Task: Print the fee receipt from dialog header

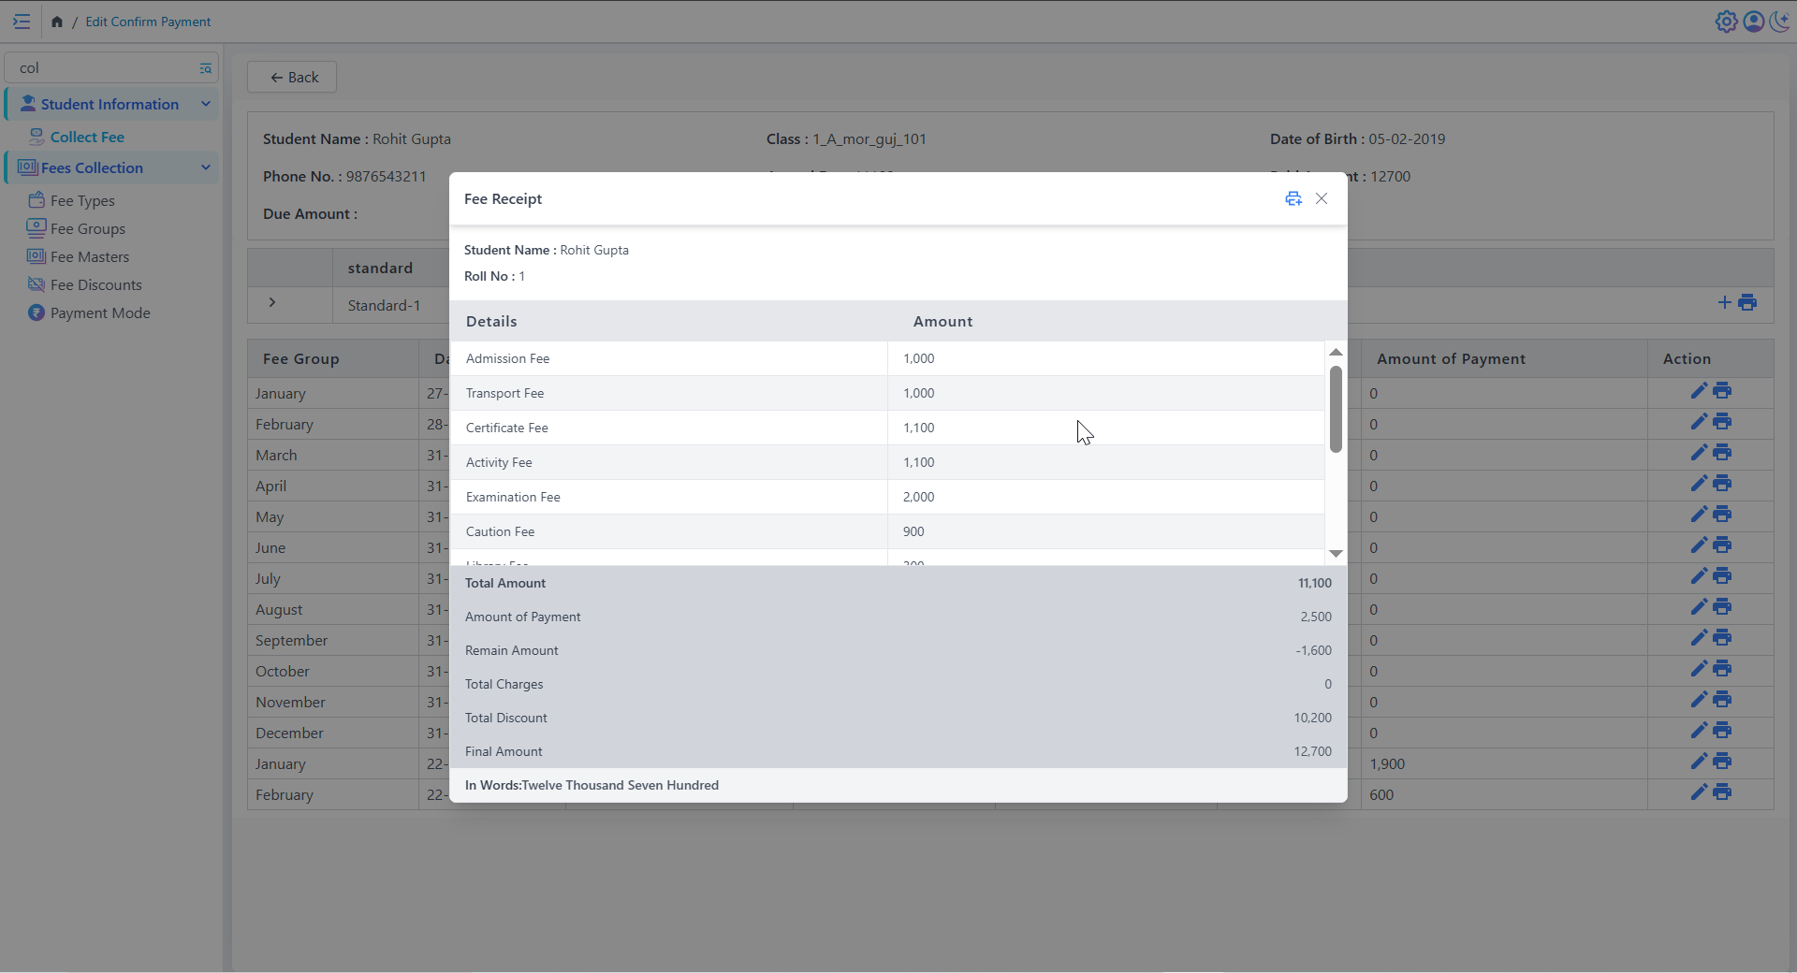Action: click(1293, 198)
